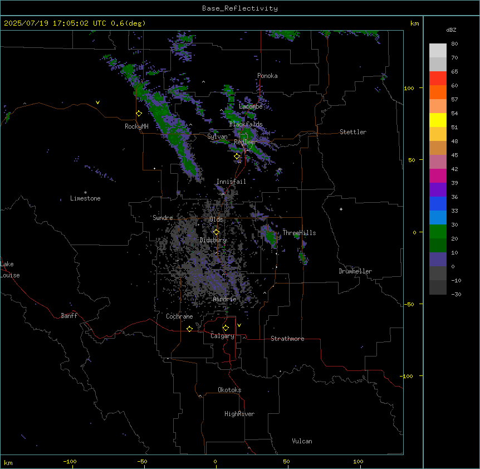
Task: Click the Base_Reflectivity title
Action: (240, 8)
